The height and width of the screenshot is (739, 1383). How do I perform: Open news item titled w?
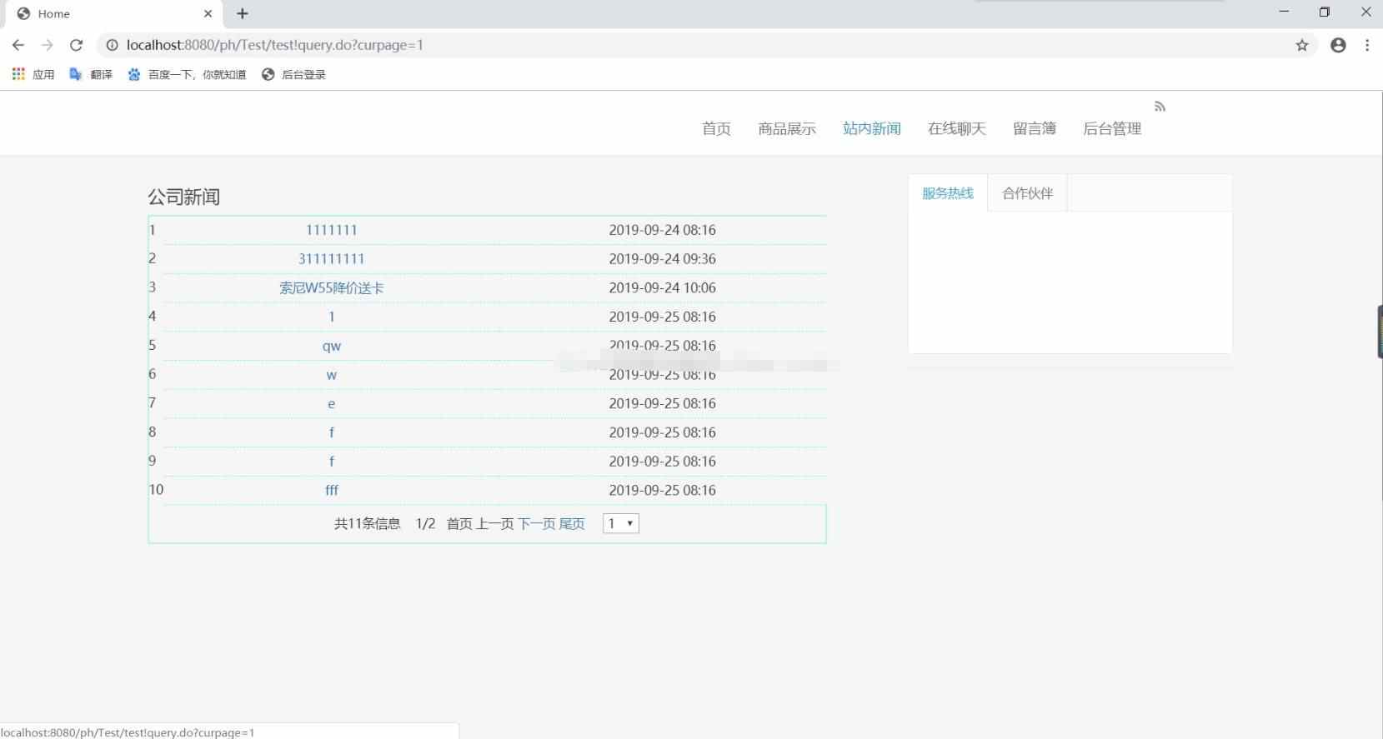pyautogui.click(x=332, y=375)
